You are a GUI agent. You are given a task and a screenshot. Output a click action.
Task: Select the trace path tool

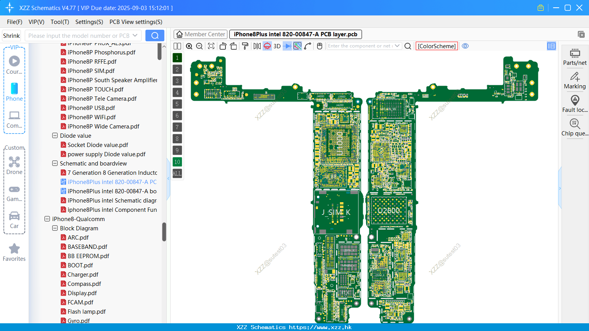coord(308,46)
